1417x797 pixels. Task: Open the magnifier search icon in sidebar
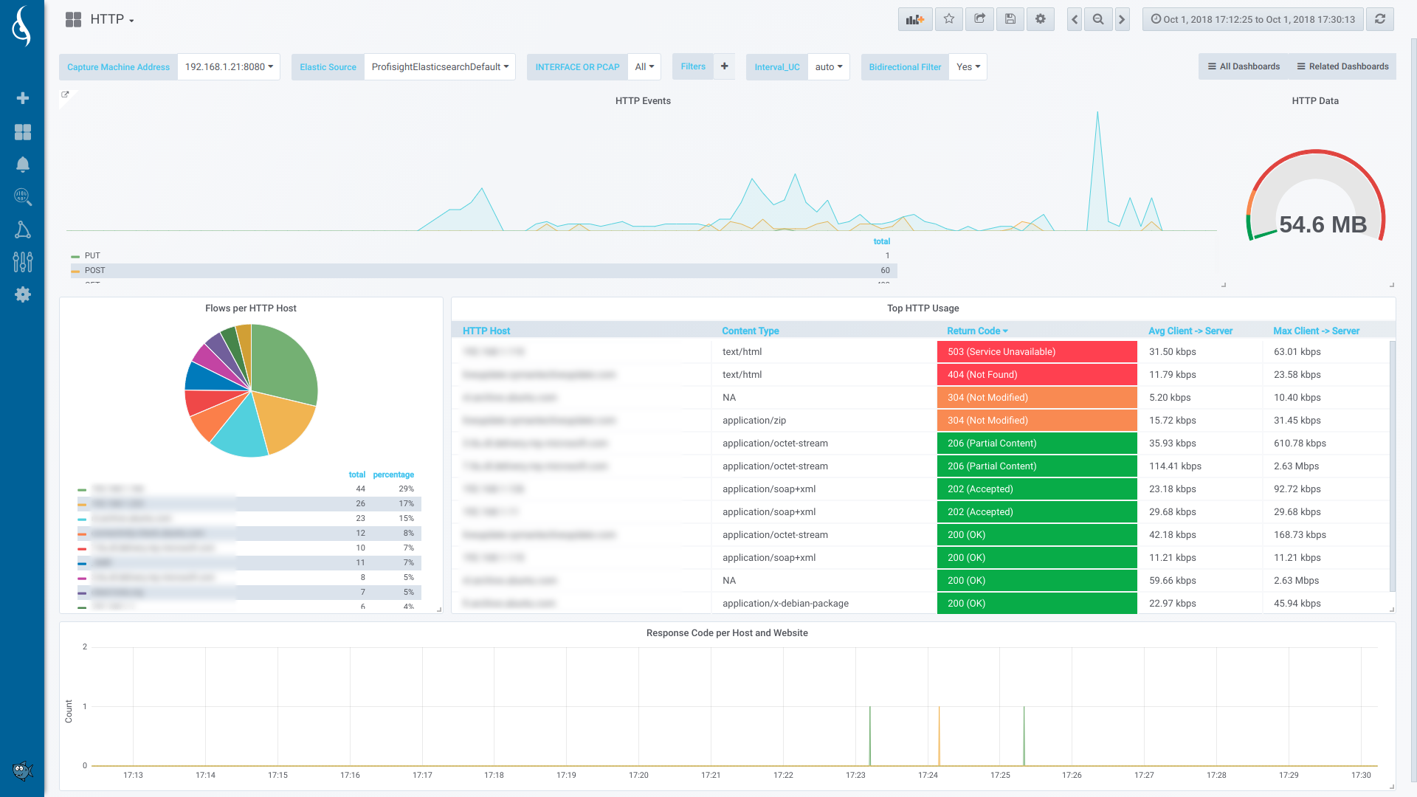point(23,196)
